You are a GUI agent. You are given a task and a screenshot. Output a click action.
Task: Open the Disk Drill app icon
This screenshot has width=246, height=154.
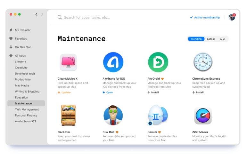point(113,115)
